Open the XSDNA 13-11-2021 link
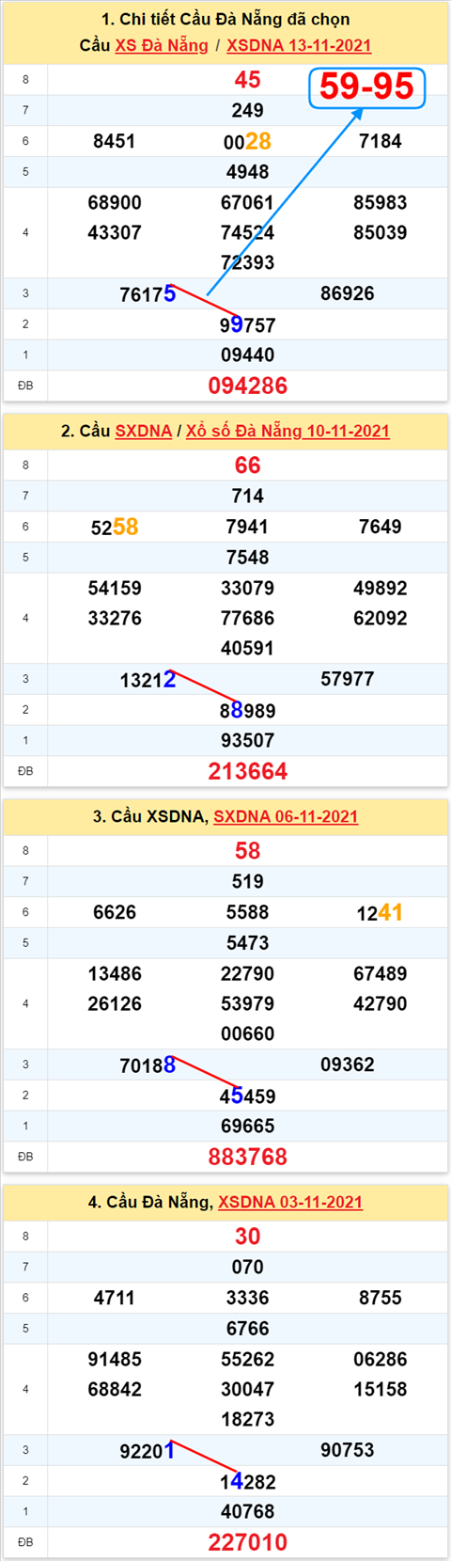The image size is (451, 1561). (x=299, y=45)
